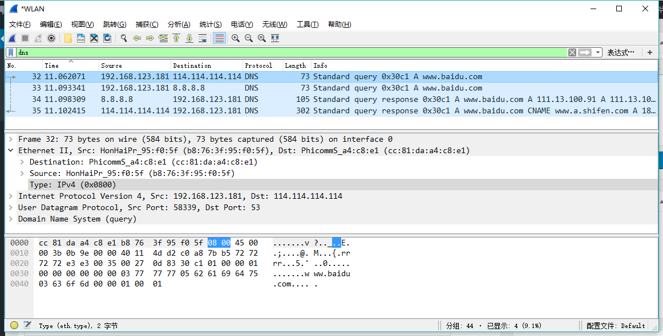Jump to the first packet with the up arrow

tap(176, 38)
